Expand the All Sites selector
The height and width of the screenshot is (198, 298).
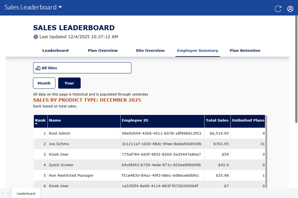82,68
